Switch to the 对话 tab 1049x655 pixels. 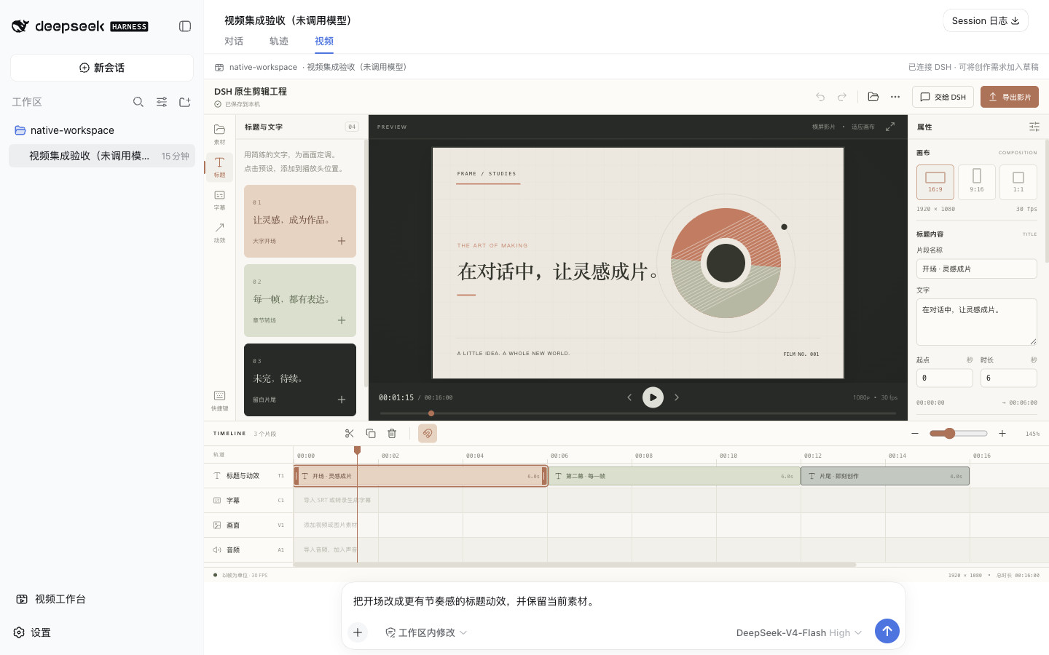pyautogui.click(x=234, y=41)
